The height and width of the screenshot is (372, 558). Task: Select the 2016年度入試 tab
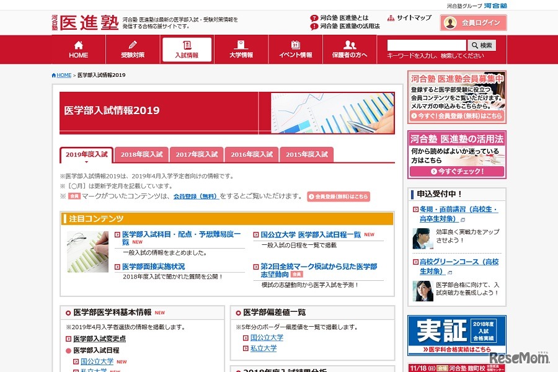coord(251,153)
